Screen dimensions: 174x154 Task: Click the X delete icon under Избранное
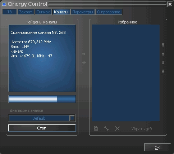(117, 128)
